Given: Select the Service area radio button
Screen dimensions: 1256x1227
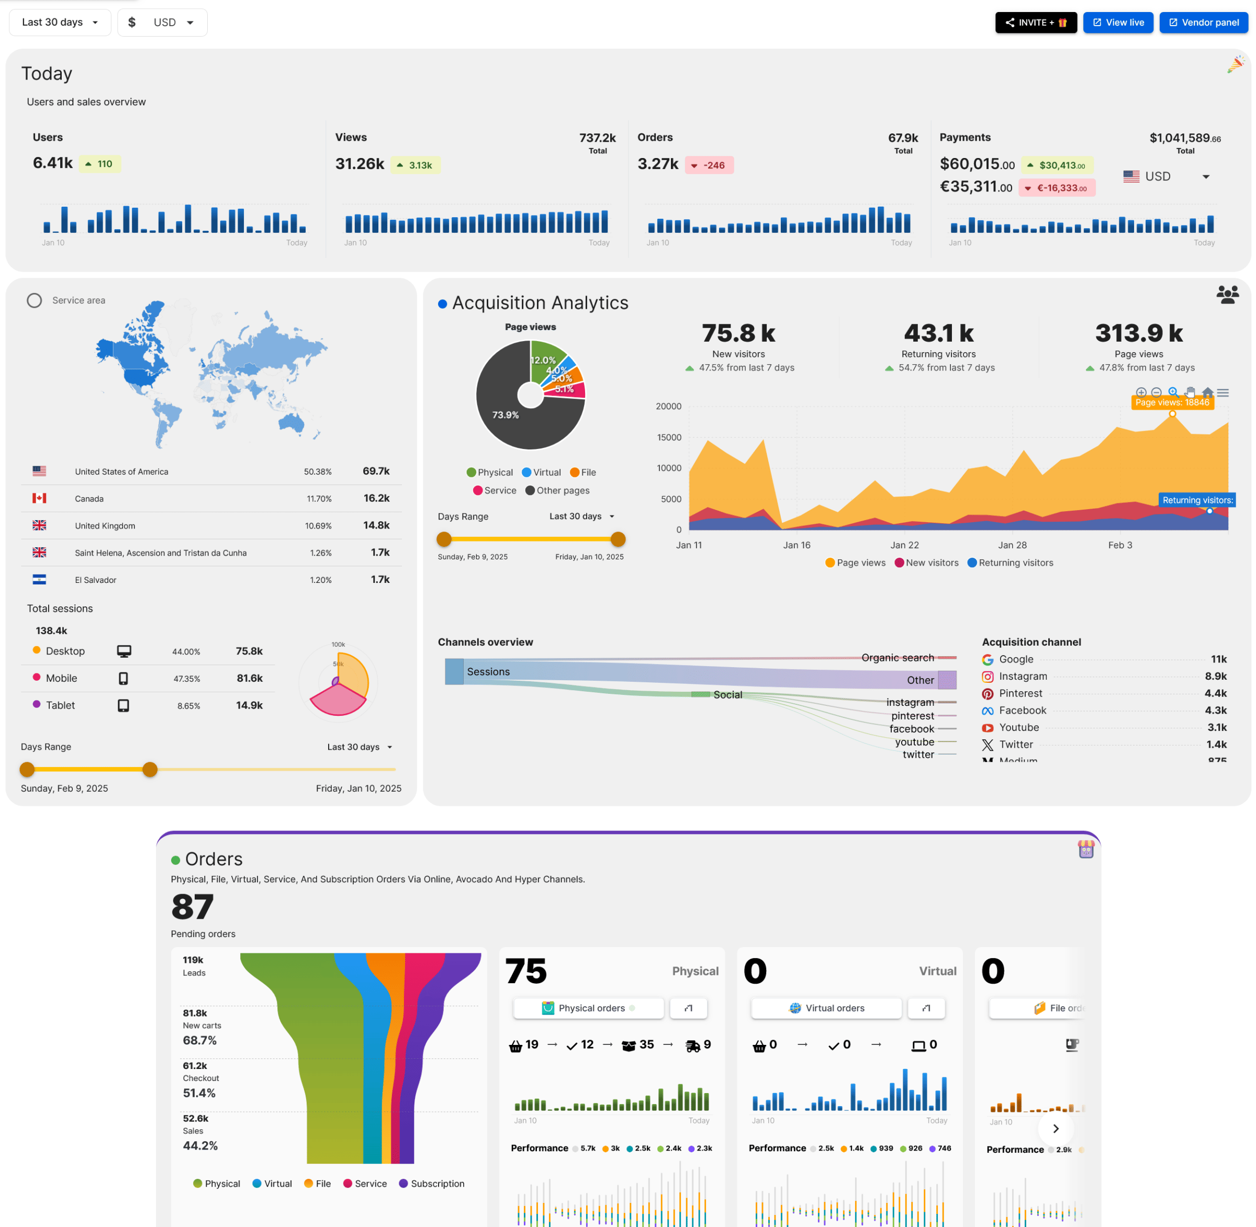Looking at the screenshot, I should (x=34, y=300).
